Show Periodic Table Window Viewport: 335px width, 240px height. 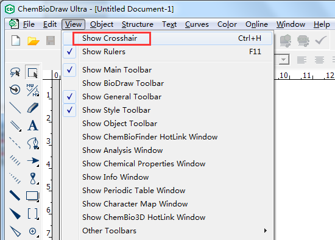[x=167, y=191]
